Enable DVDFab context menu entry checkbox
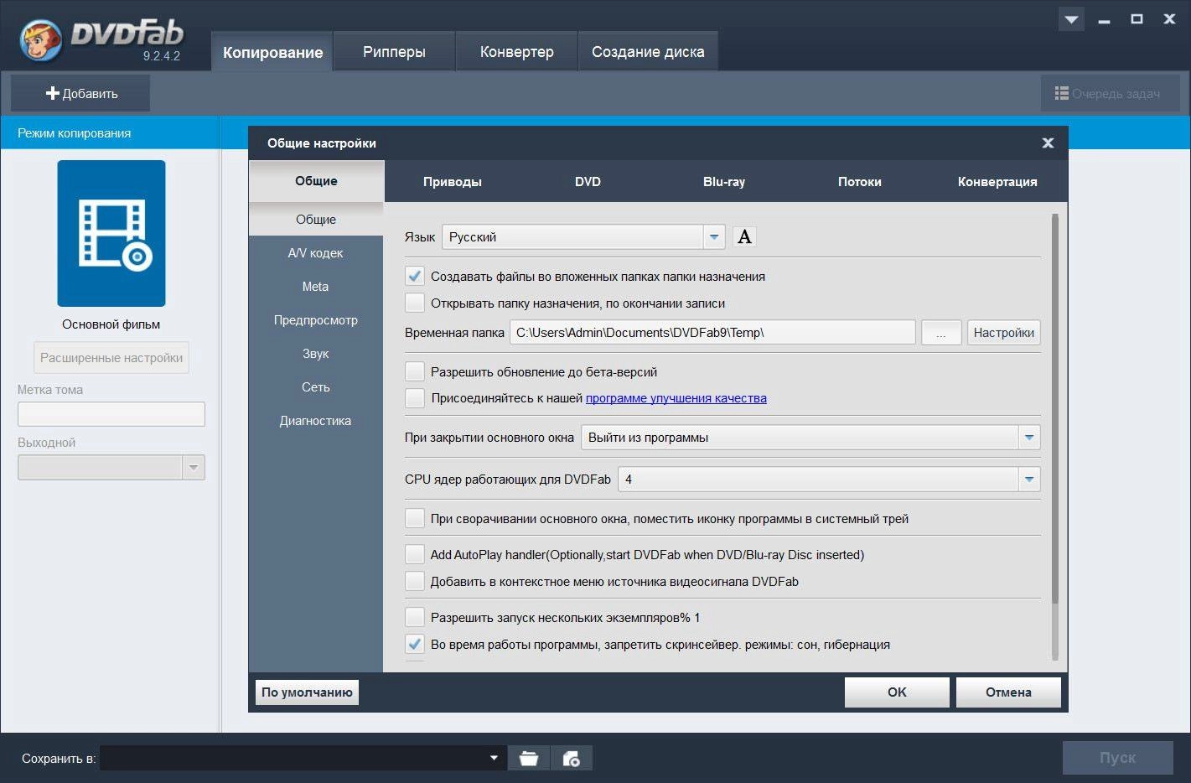 pyautogui.click(x=415, y=581)
